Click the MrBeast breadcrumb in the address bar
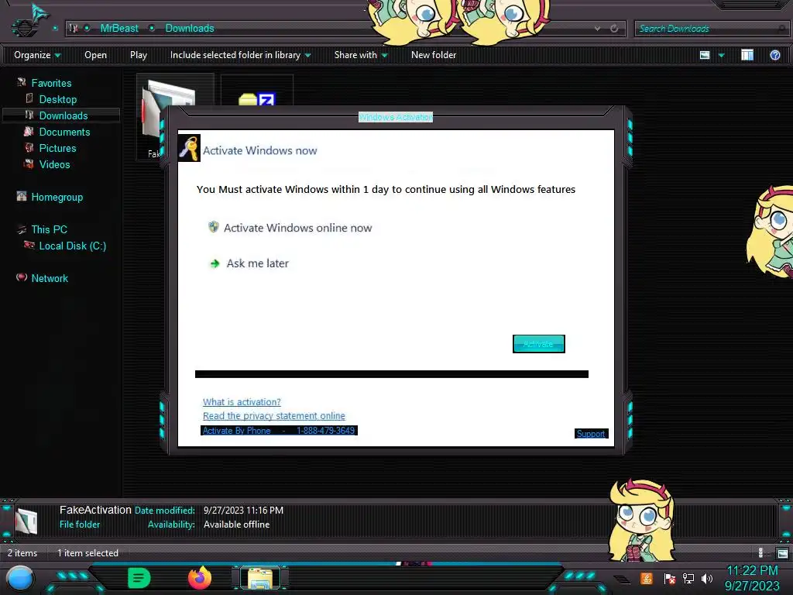This screenshot has height=595, width=793. (x=118, y=29)
